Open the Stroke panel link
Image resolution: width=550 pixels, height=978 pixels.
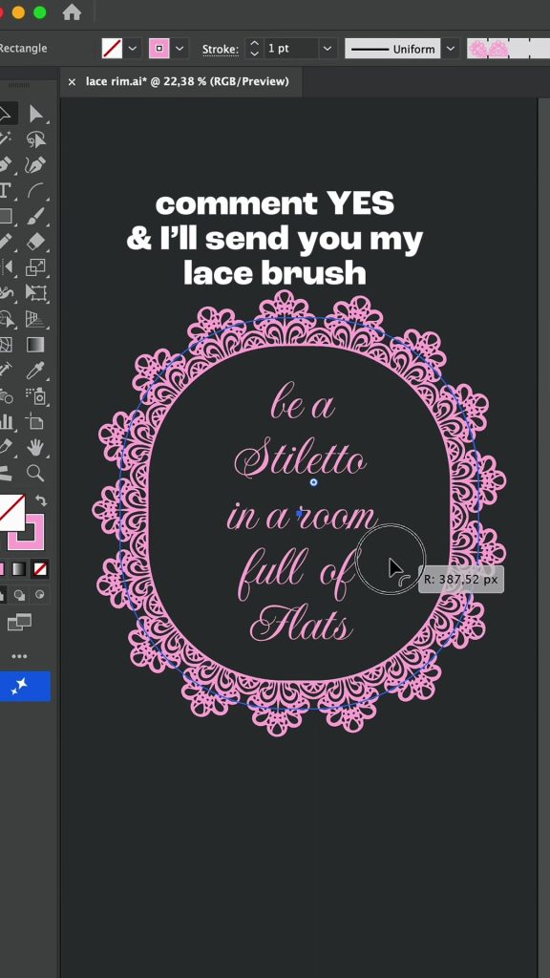point(221,49)
